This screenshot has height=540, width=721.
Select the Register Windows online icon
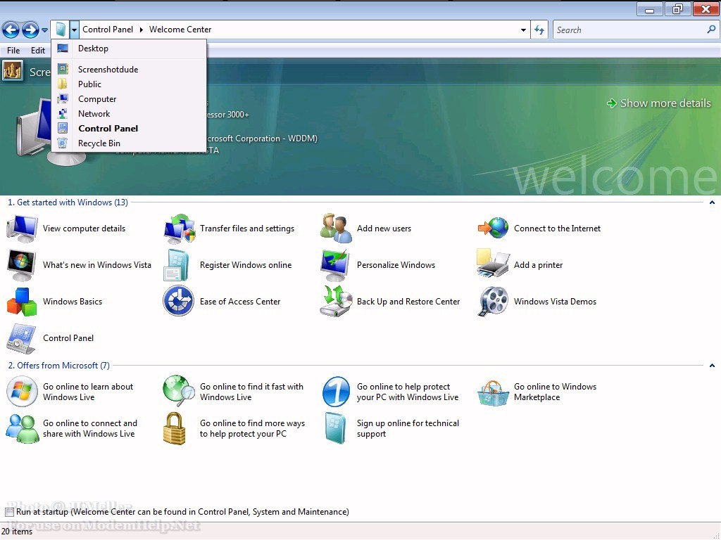click(x=176, y=265)
